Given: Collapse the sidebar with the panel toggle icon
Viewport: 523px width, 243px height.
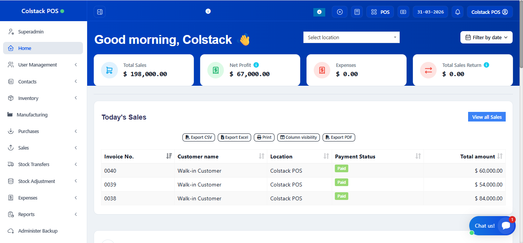Looking at the screenshot, I should point(99,12).
